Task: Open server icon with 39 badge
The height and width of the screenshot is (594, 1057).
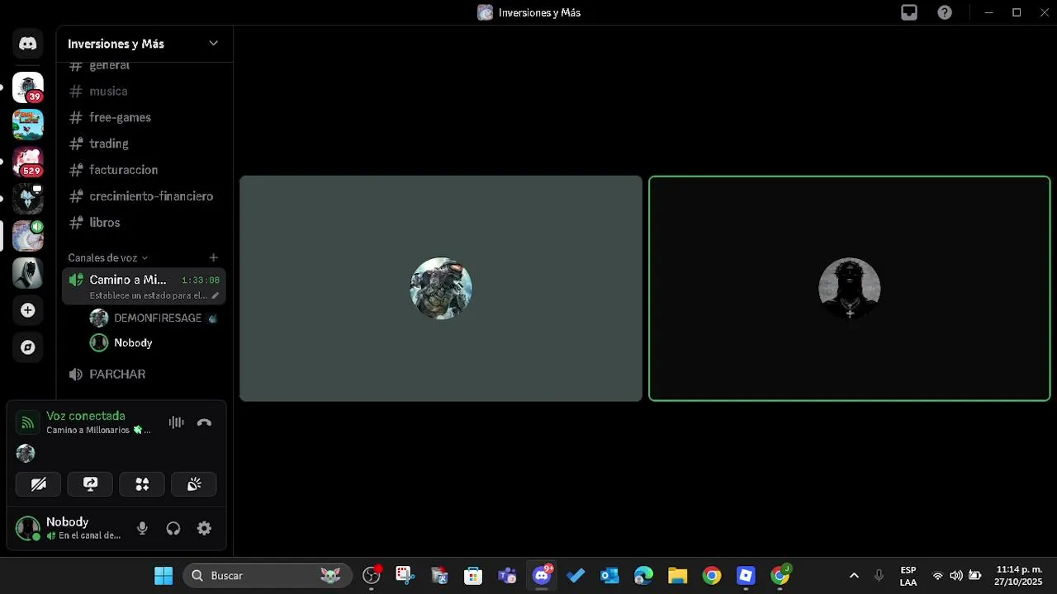Action: point(28,87)
